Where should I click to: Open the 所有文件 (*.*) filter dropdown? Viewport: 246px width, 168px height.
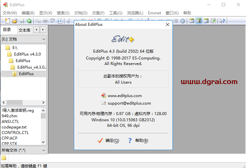coord(24,150)
